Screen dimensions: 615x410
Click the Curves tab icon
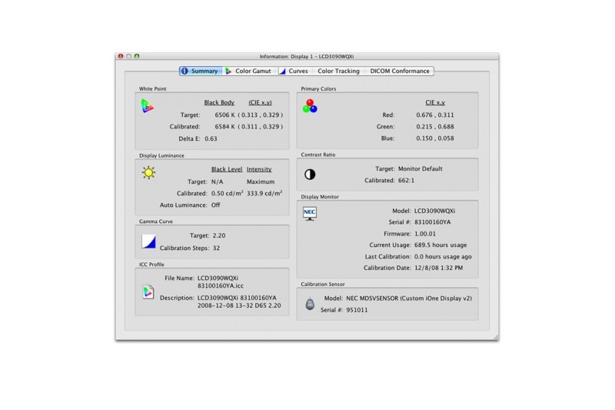(282, 71)
